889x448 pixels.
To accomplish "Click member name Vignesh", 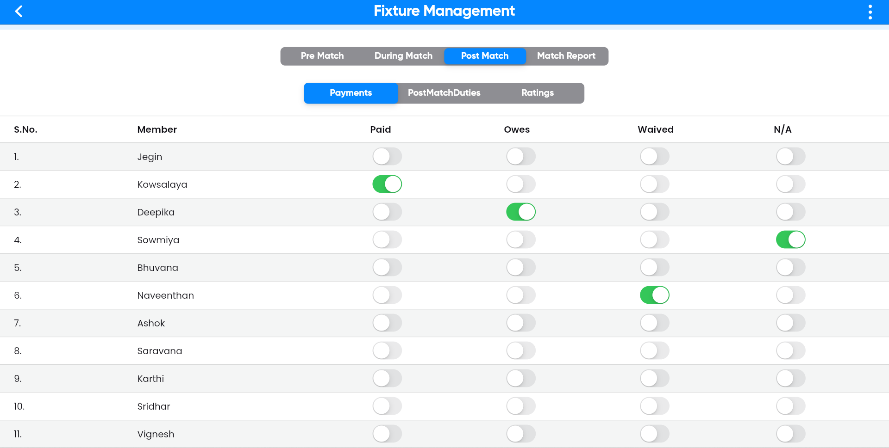I will [156, 434].
